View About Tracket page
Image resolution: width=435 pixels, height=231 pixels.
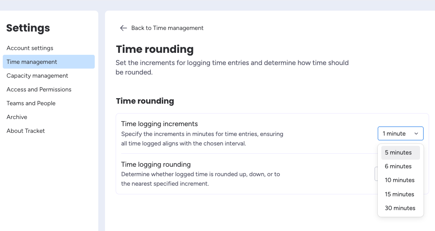coord(26,131)
